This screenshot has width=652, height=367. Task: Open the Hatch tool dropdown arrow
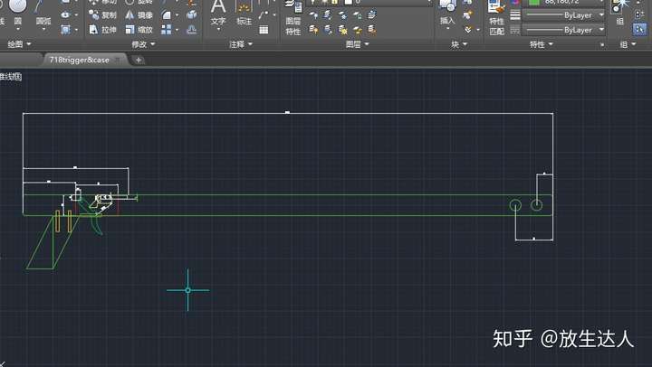tap(76, 30)
